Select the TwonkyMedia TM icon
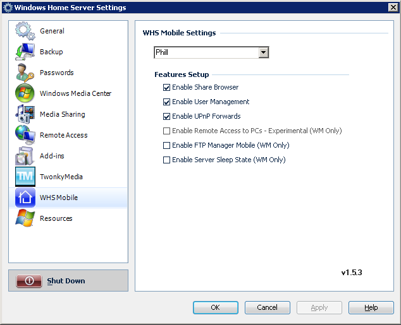Screen dimensions: 401x325 25,177
